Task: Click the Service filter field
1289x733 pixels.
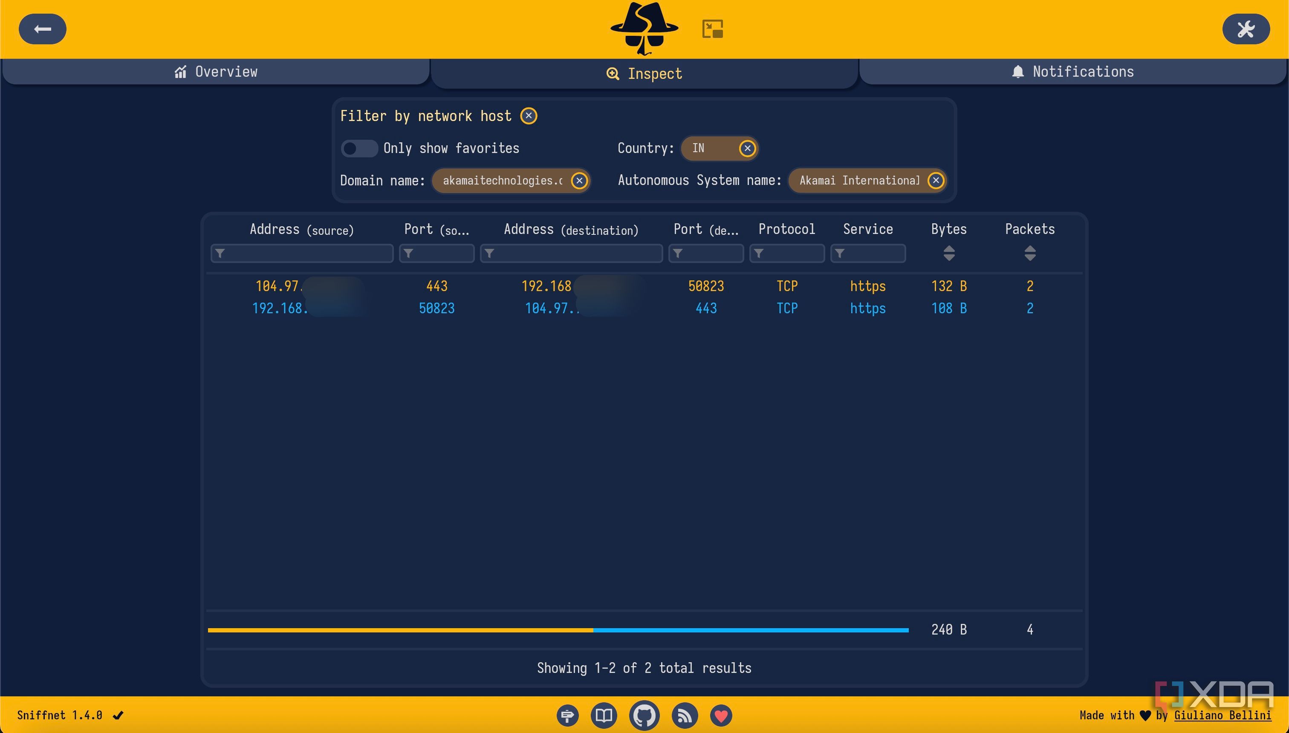Action: (867, 253)
